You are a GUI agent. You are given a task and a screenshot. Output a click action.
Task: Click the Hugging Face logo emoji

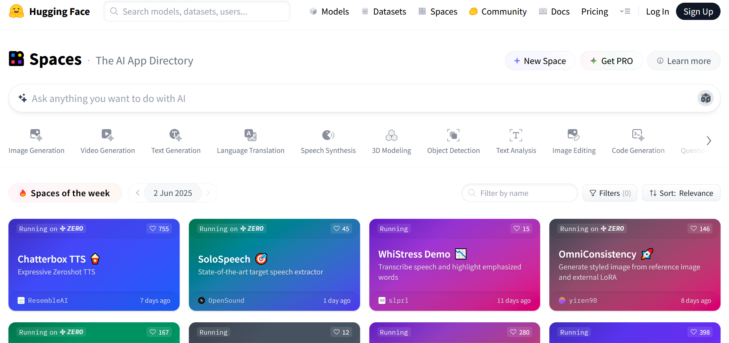pyautogui.click(x=17, y=11)
